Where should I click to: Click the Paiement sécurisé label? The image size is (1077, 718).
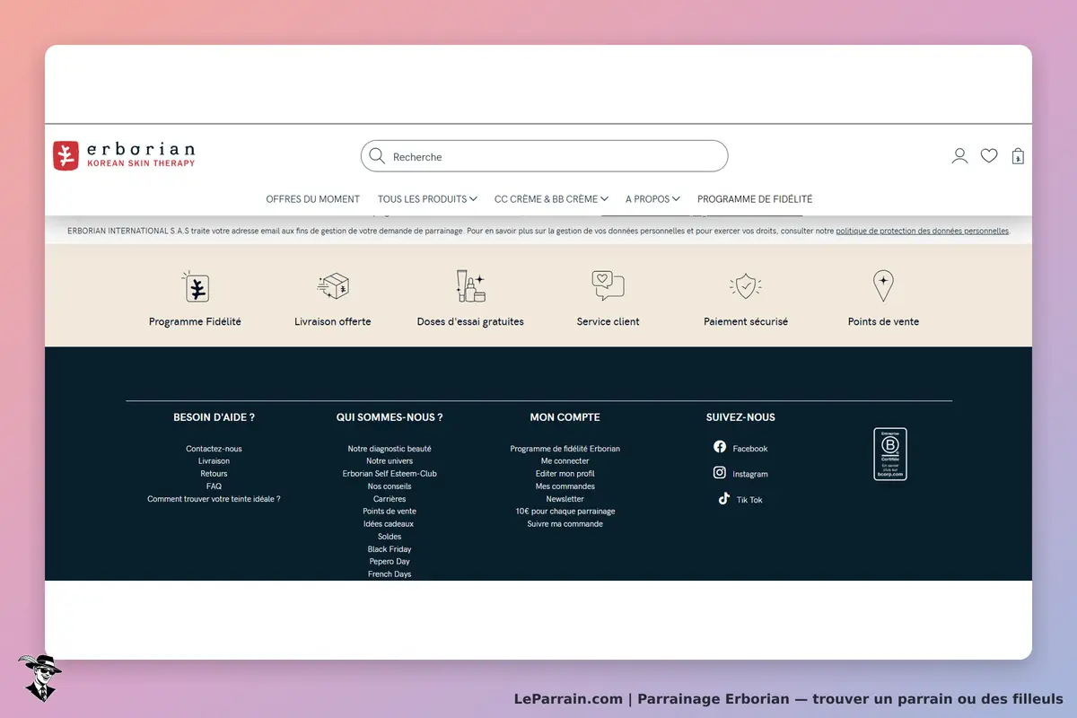tap(746, 321)
